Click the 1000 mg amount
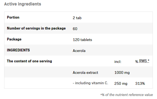This screenshot has height=99, width=157. 122,72
